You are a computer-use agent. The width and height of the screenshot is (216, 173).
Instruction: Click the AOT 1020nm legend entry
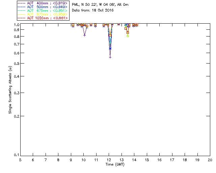(43, 18)
